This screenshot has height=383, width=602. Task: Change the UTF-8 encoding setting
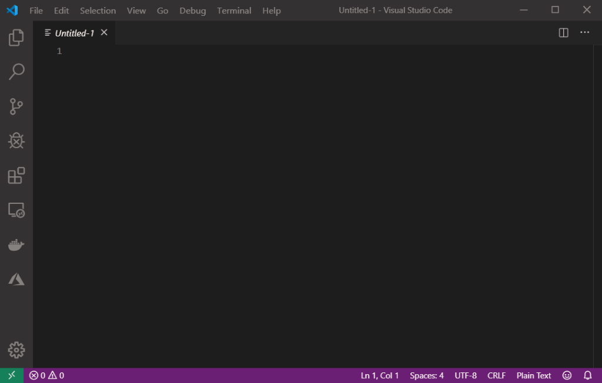coord(465,375)
